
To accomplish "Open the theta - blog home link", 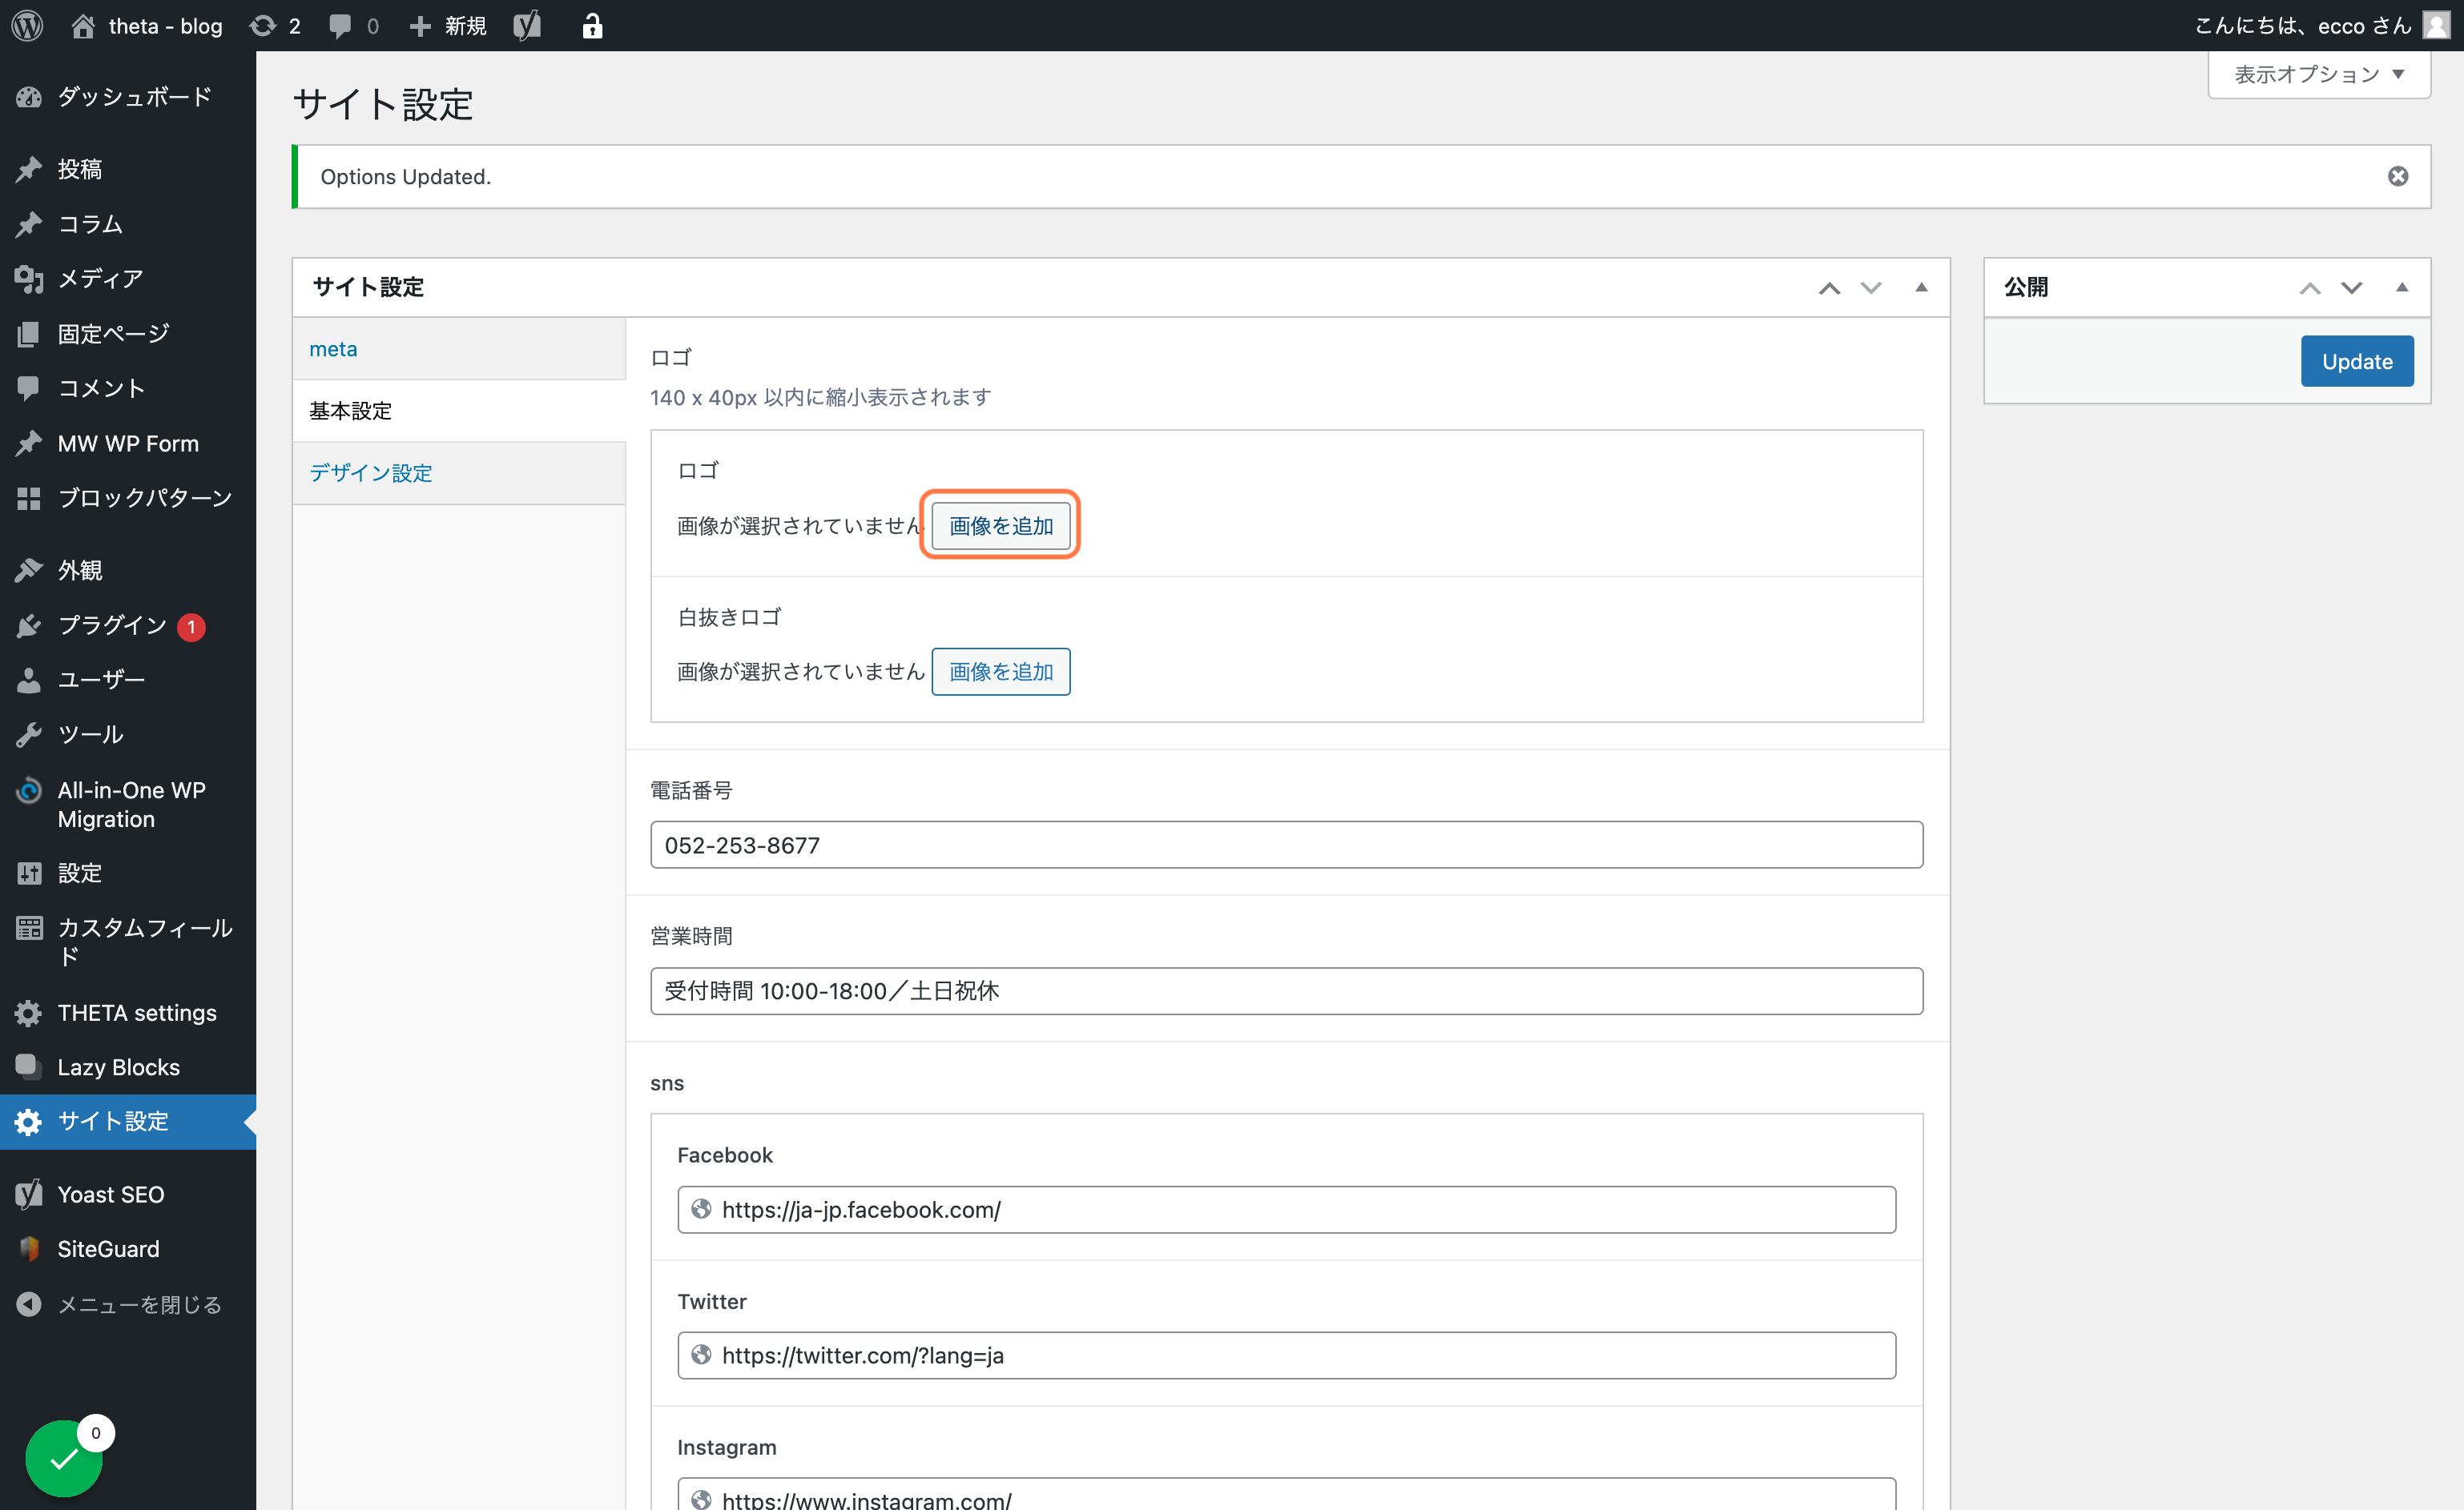I will (147, 26).
